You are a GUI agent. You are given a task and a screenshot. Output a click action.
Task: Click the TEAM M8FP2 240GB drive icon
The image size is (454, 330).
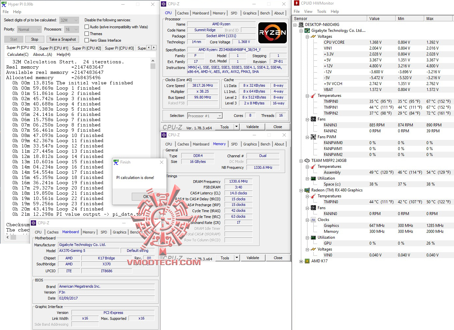point(307,161)
